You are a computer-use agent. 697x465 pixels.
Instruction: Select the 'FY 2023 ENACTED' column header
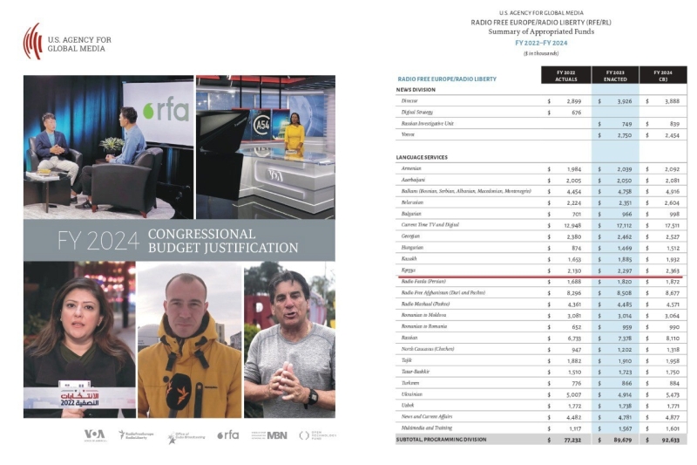point(615,75)
